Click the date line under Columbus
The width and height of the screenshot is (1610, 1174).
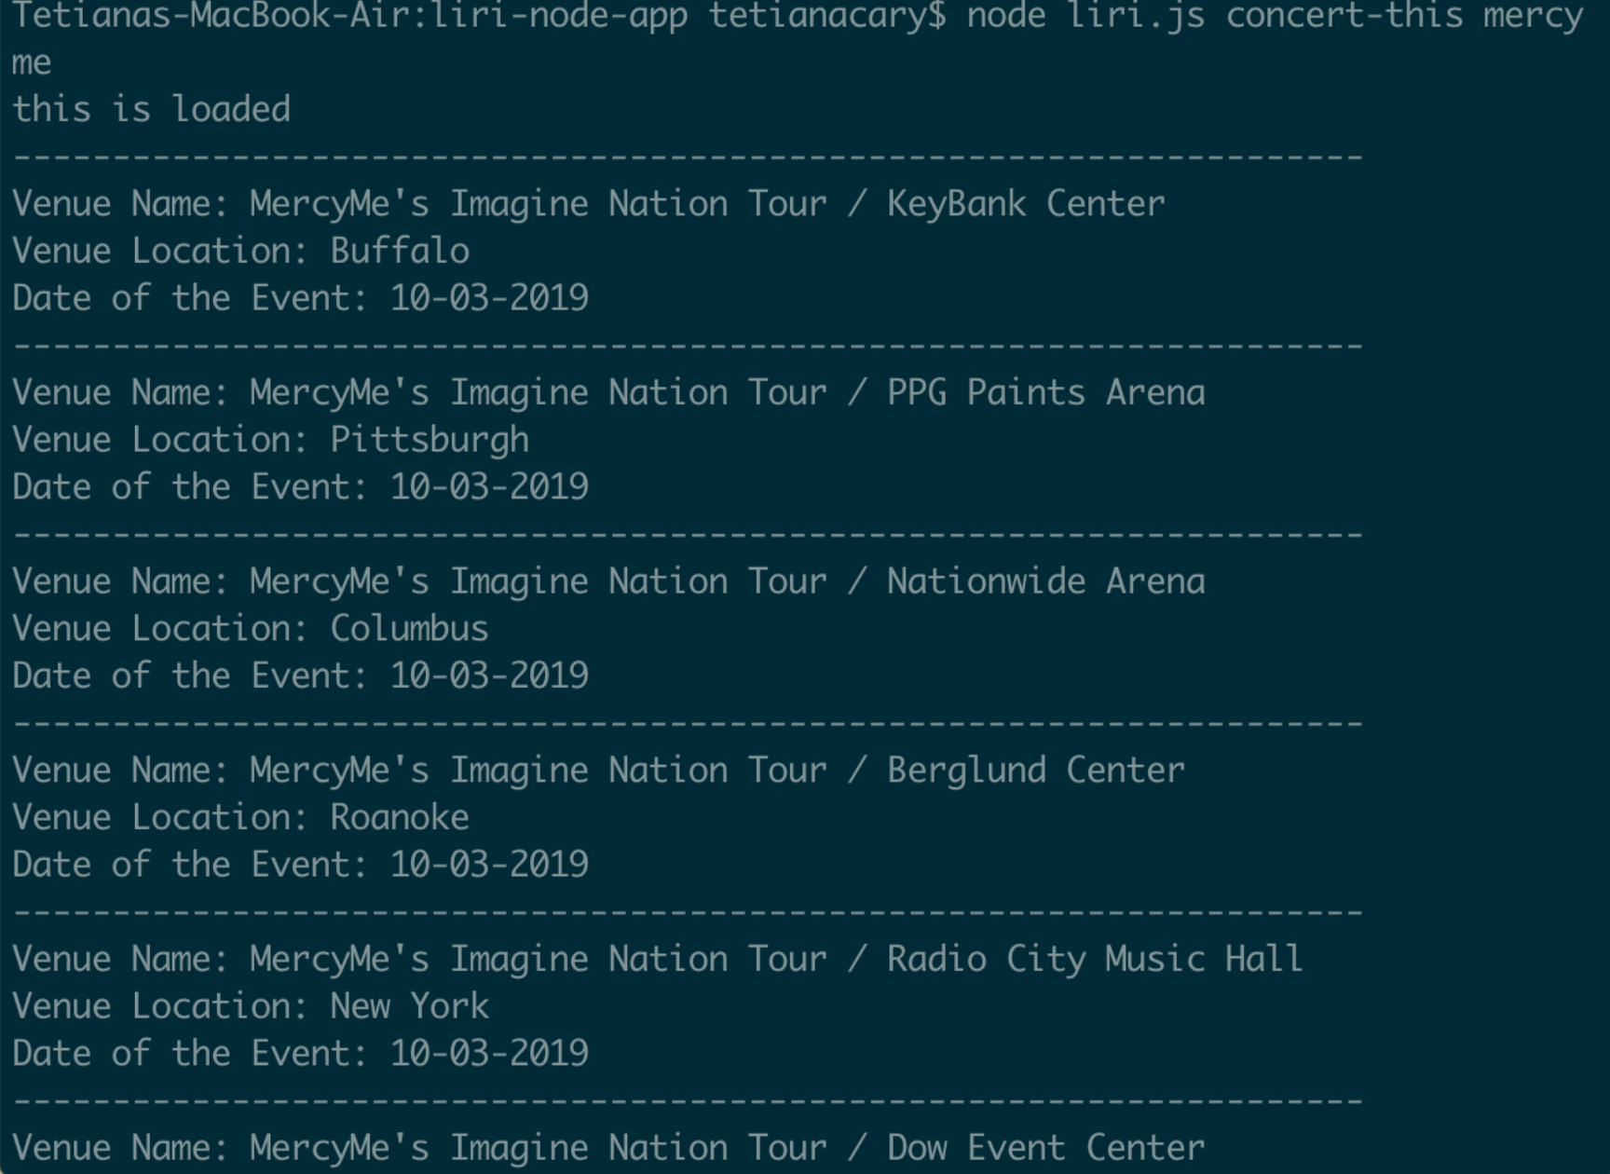coord(300,676)
